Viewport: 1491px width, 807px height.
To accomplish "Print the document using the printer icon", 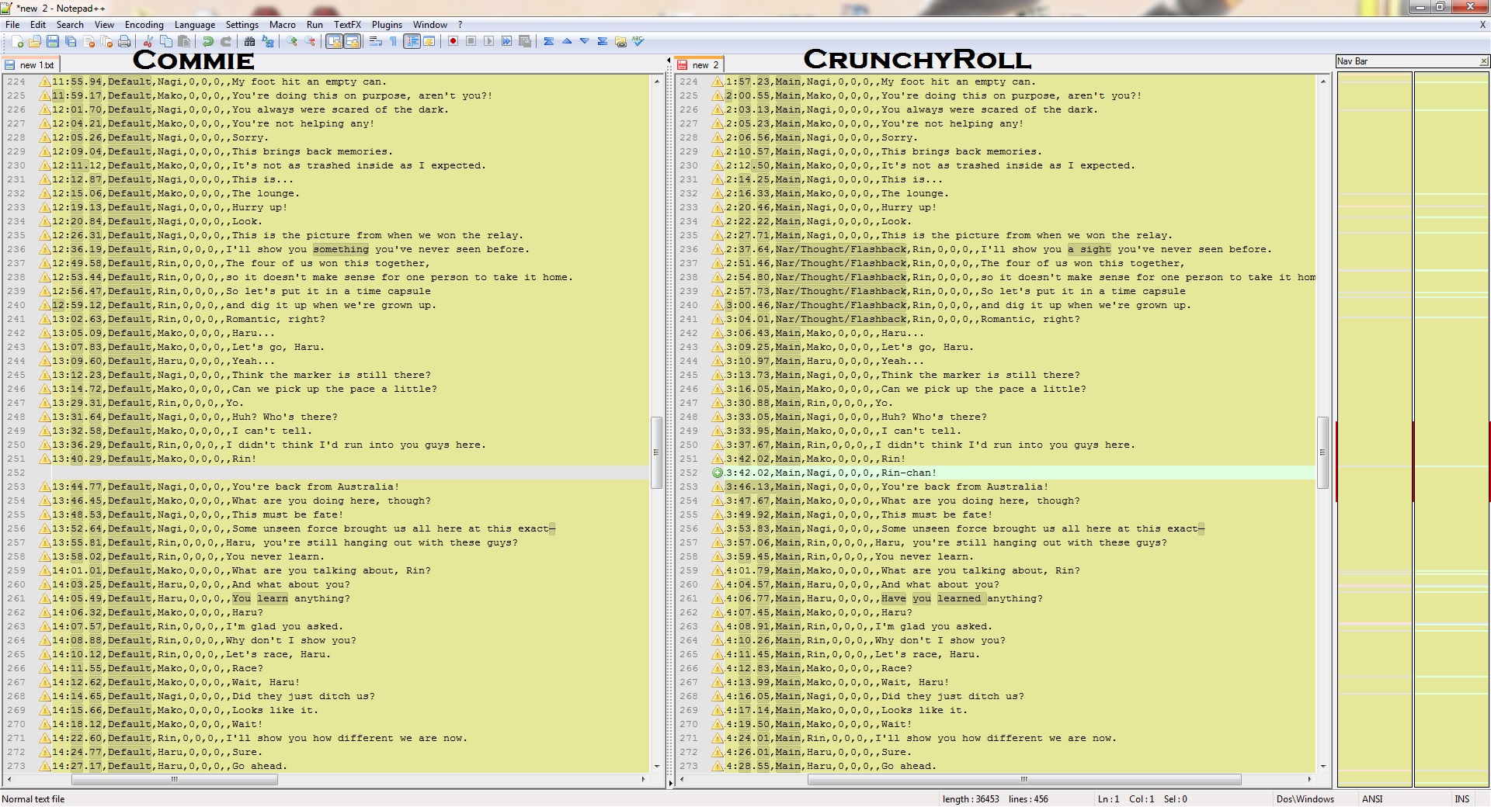I will point(124,41).
